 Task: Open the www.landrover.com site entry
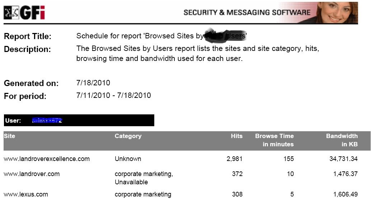(x=32, y=174)
